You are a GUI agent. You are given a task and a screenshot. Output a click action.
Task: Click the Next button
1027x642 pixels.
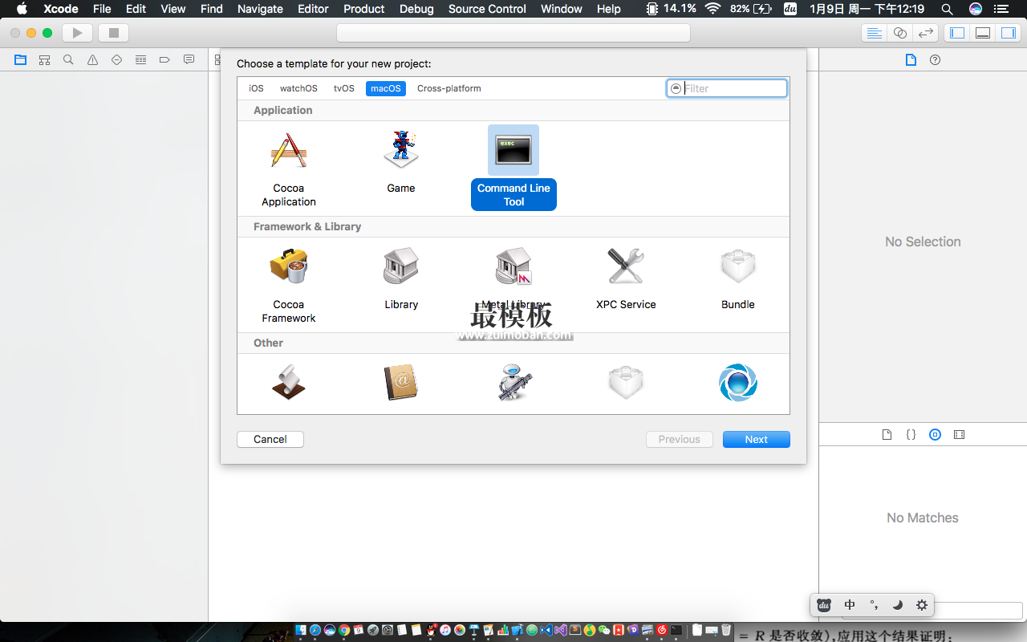[757, 439]
